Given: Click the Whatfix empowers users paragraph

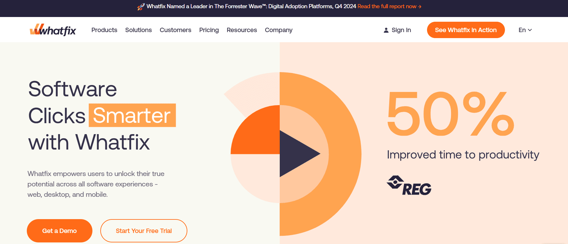Looking at the screenshot, I should tap(96, 184).
